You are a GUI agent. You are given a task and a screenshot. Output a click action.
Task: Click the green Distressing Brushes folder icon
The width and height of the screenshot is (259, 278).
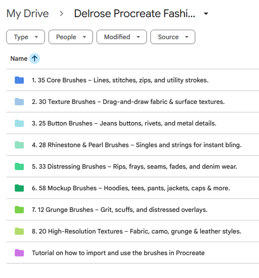19,167
